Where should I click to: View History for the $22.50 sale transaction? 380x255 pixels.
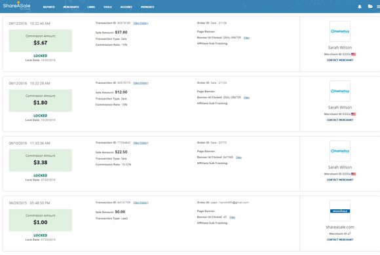[141, 143]
